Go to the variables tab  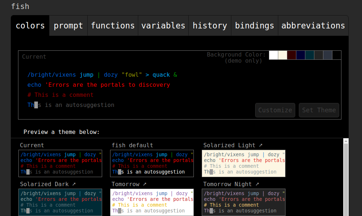(x=163, y=26)
